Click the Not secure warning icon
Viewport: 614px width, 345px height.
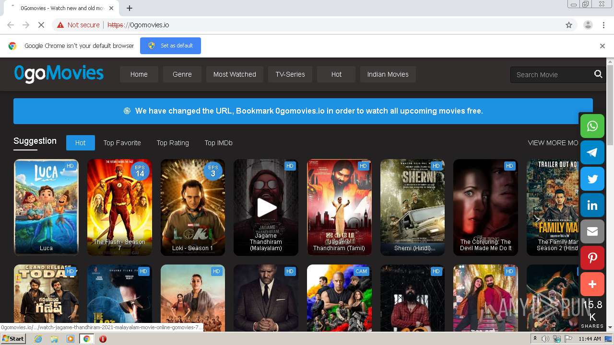(x=60, y=25)
